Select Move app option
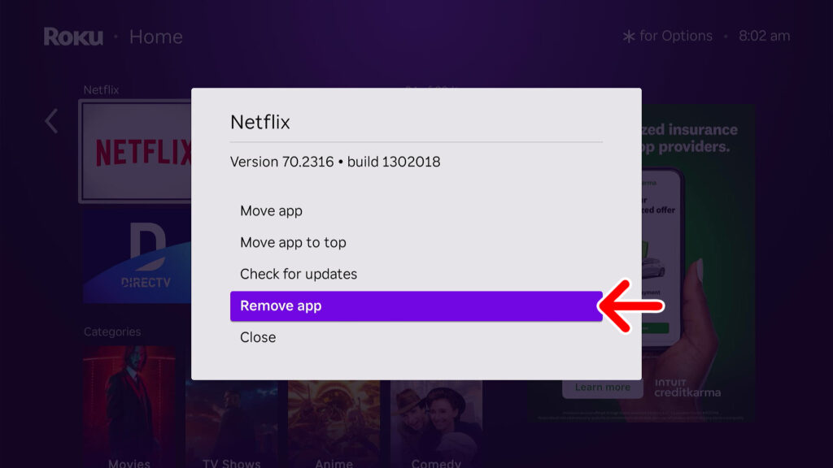 coord(271,210)
